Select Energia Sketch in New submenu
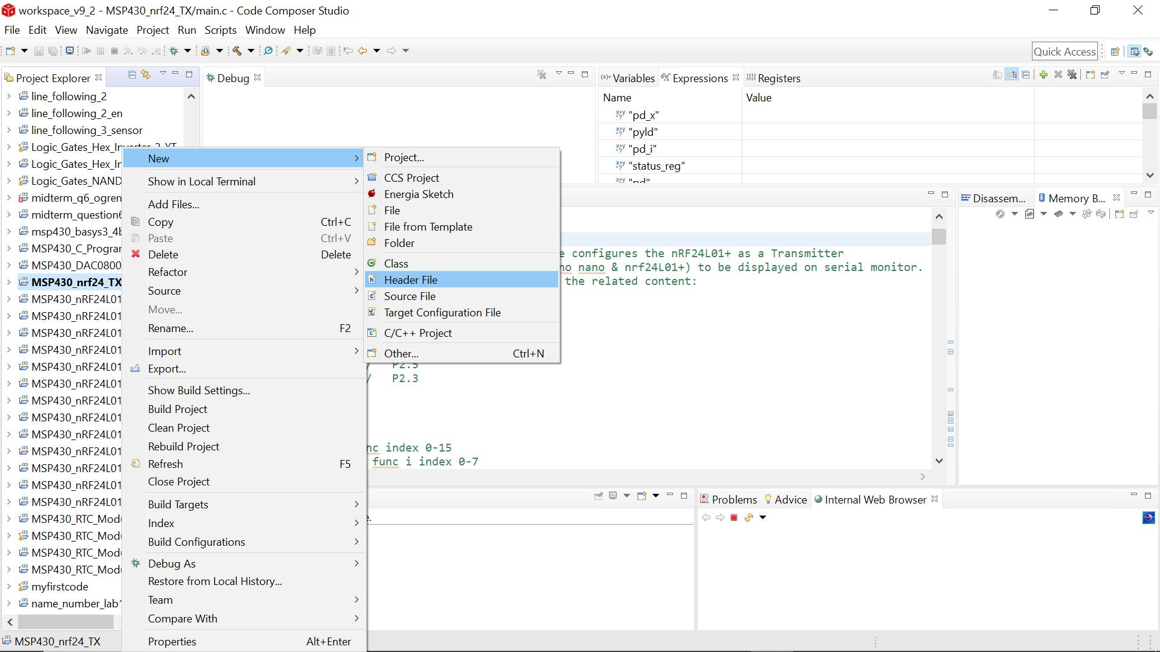 point(462,194)
